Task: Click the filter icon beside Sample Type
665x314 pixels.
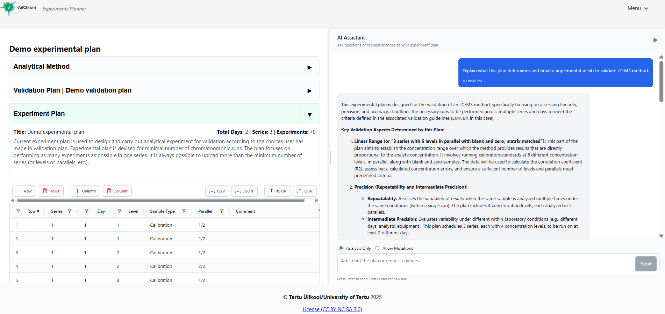Action: point(184,211)
